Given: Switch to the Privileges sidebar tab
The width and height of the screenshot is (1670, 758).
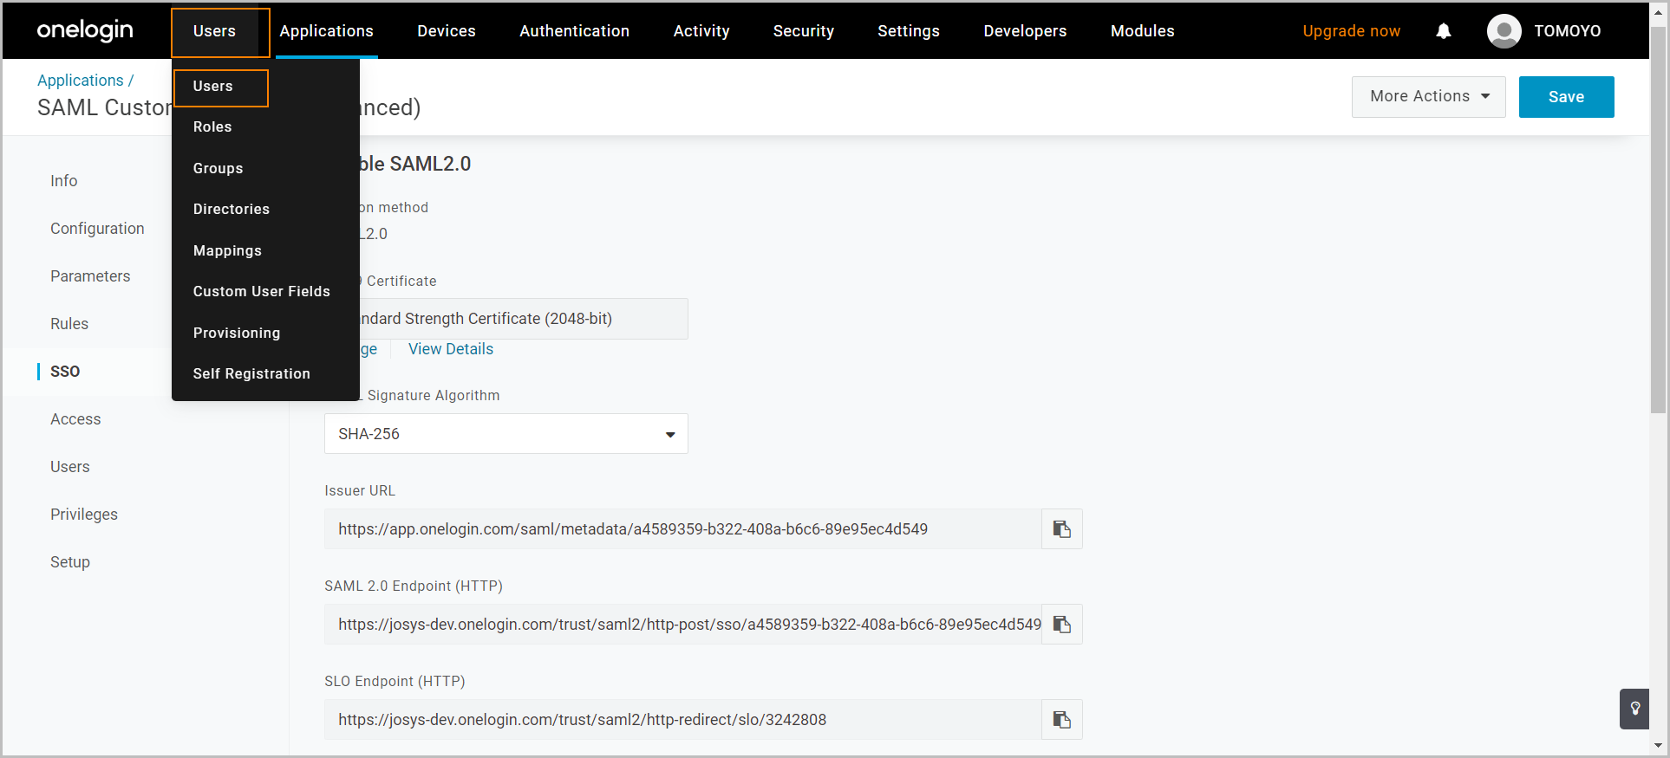Looking at the screenshot, I should pyautogui.click(x=84, y=515).
